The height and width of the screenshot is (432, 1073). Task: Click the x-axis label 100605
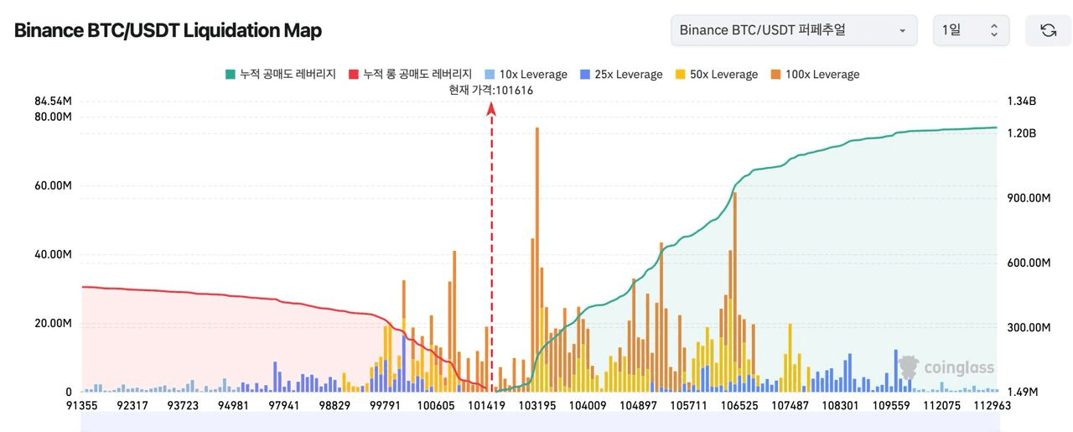[436, 405]
